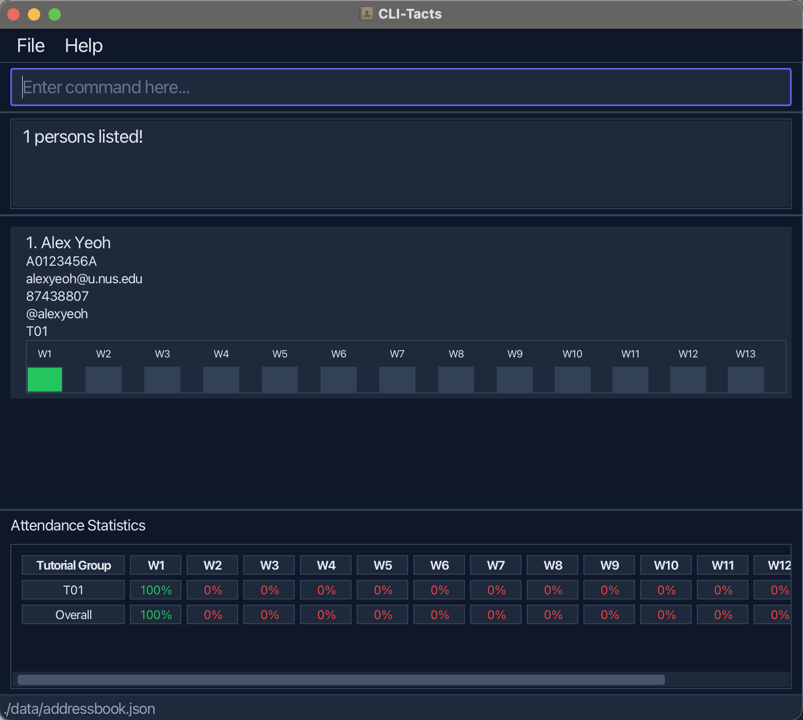Toggle the W2 attendance square
Screen dimensions: 803x720
103,380
